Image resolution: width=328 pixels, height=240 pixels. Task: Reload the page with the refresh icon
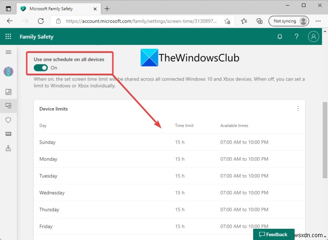coord(41,21)
